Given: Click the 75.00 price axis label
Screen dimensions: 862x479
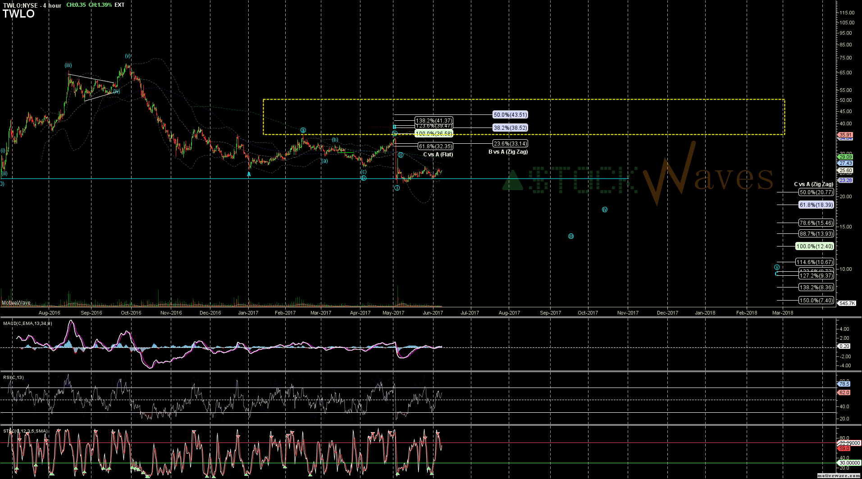Looking at the screenshot, I should [x=846, y=58].
